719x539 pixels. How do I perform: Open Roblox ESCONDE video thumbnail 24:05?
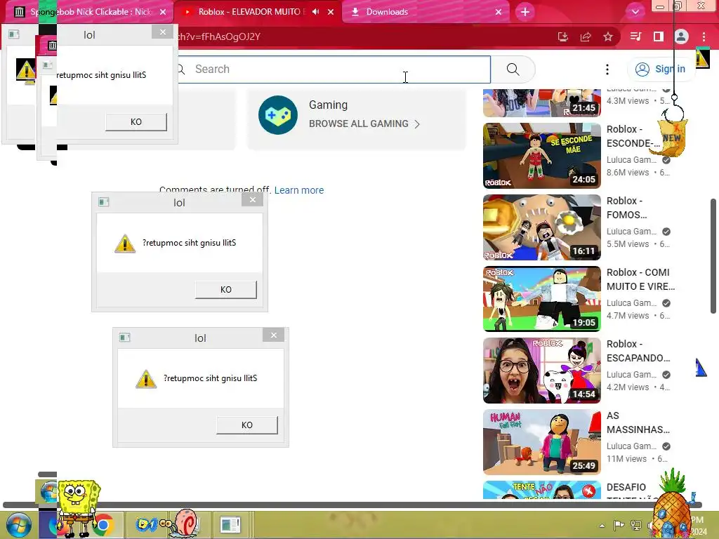click(x=541, y=156)
